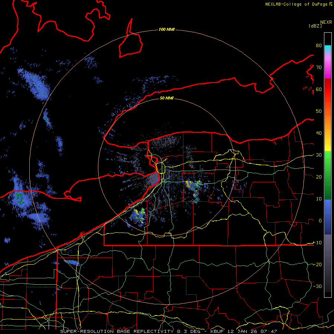Screen dimensions: 334x334
Task: Click the 30 value on dBZ scale
Action: [x=319, y=155]
